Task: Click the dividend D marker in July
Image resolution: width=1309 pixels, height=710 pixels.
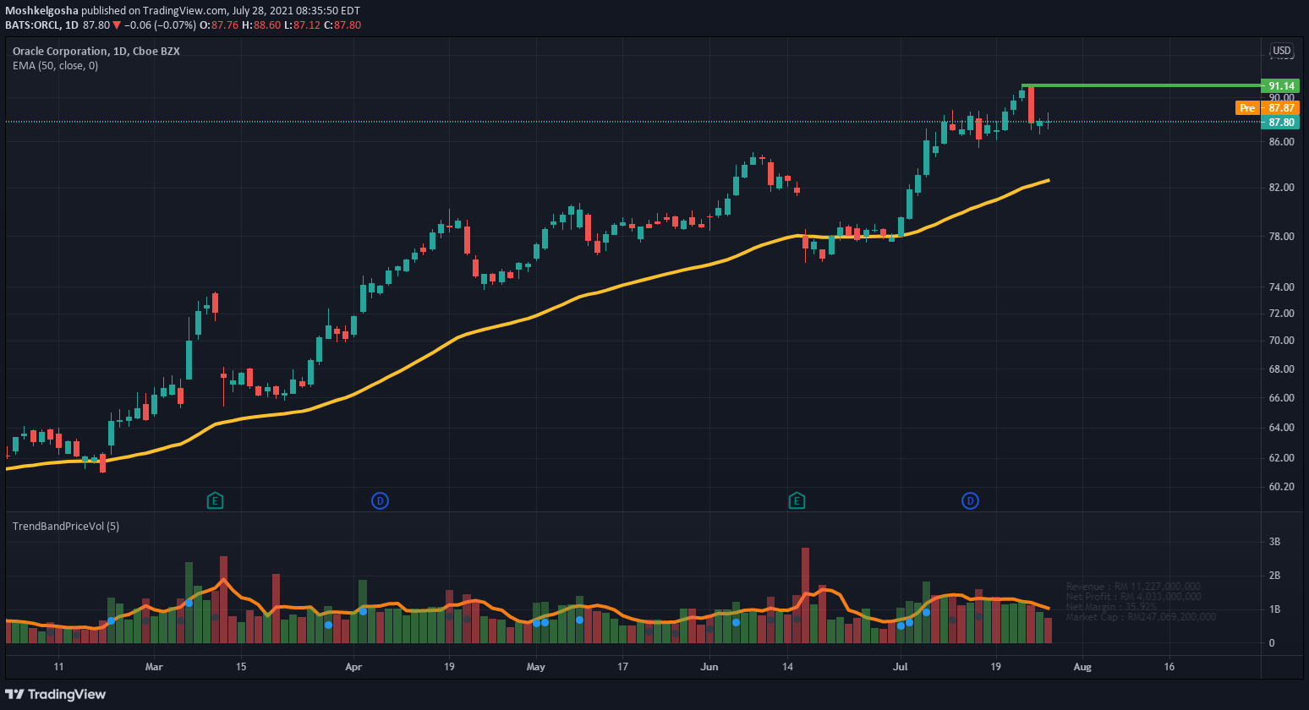Action: [970, 501]
